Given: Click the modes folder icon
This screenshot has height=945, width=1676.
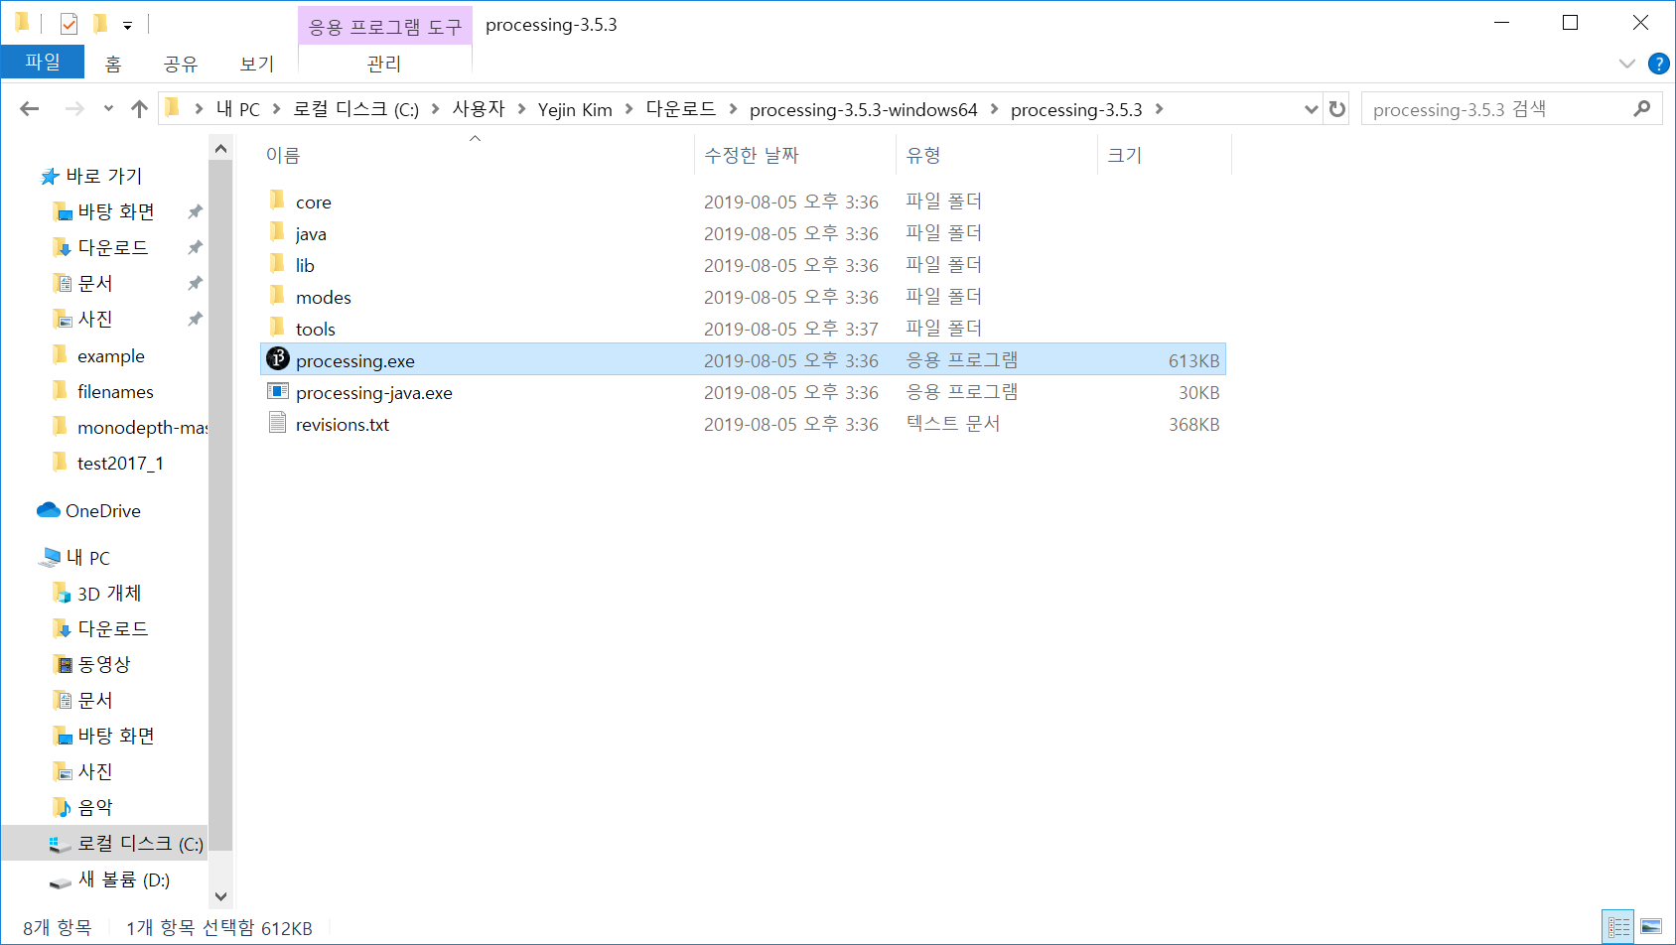Looking at the screenshot, I should pos(277,296).
